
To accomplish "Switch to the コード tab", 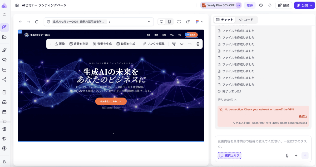I will tap(246, 20).
